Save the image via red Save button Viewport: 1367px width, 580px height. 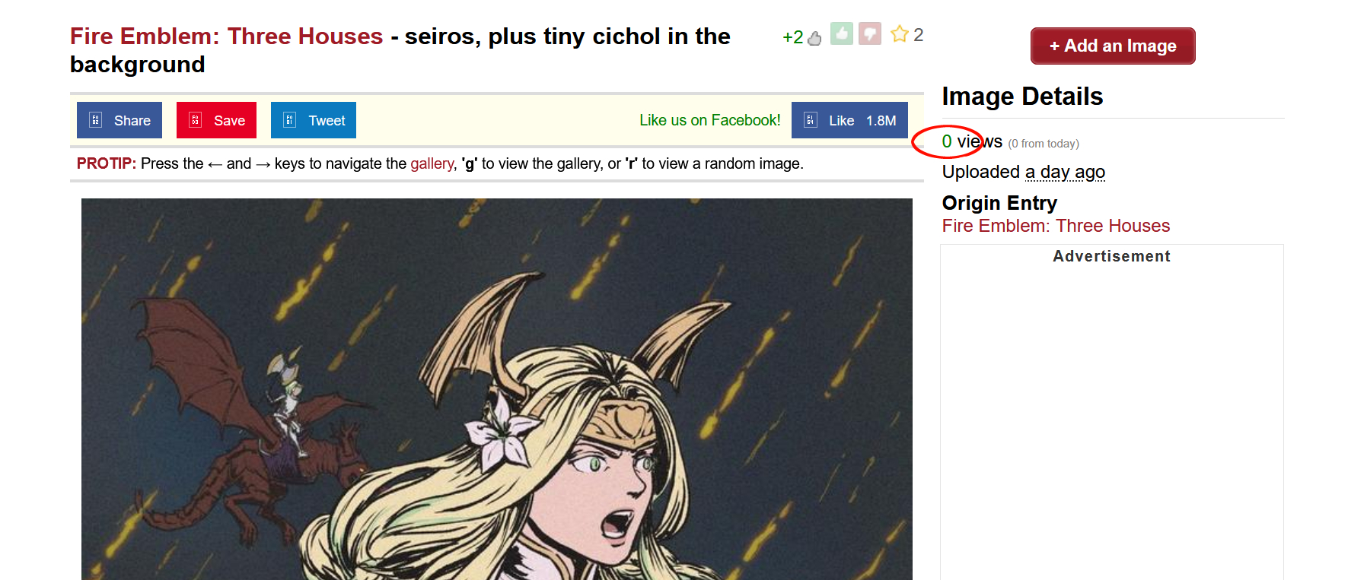click(x=216, y=120)
